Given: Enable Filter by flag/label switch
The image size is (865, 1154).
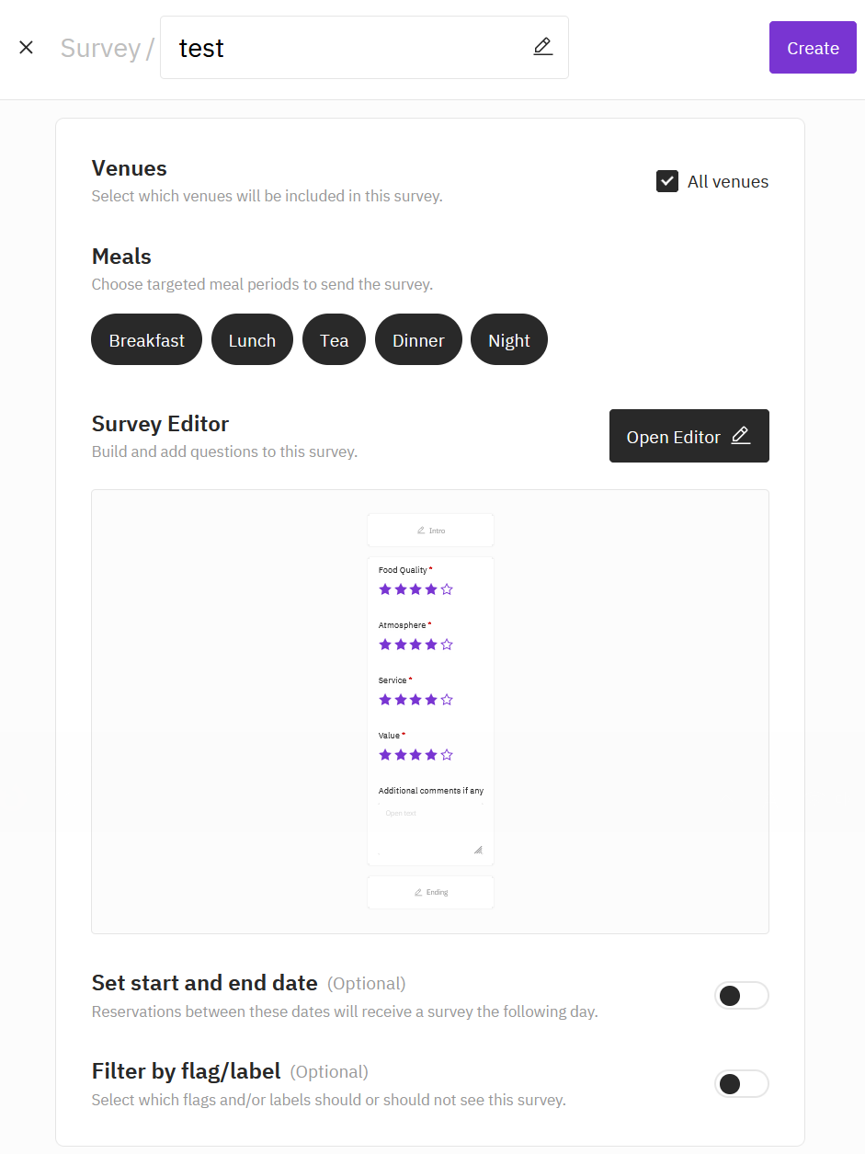Looking at the screenshot, I should (x=741, y=1084).
